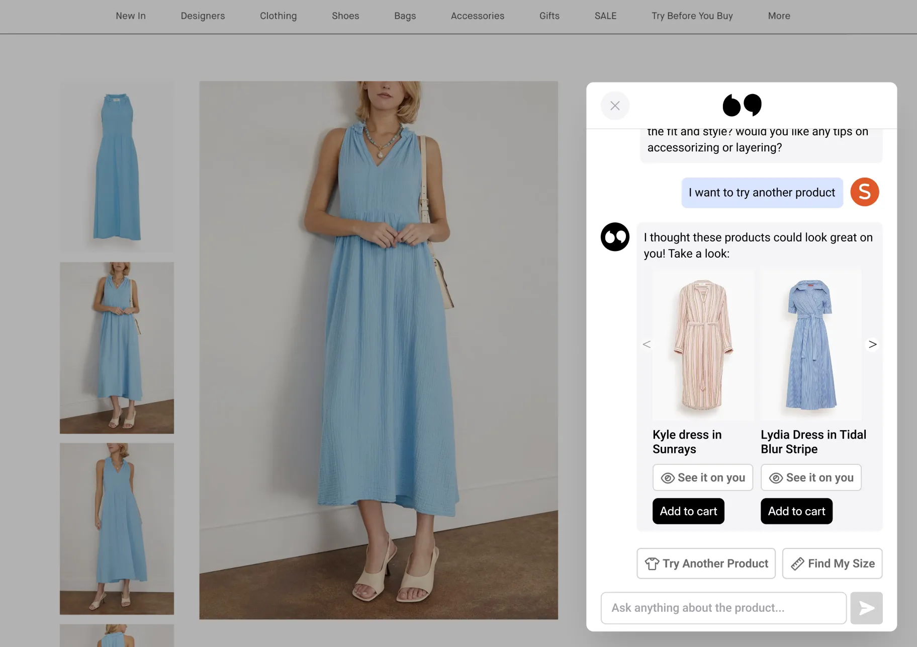This screenshot has width=917, height=647.
Task: Click the send message arrow icon
Action: pos(866,608)
